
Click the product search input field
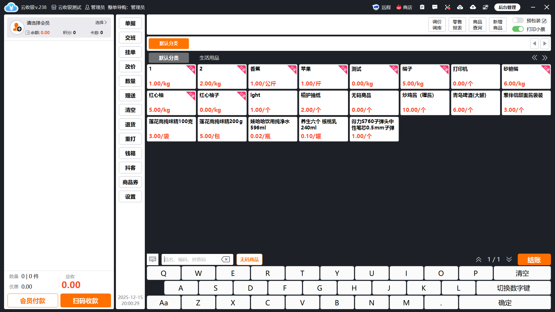(191, 259)
